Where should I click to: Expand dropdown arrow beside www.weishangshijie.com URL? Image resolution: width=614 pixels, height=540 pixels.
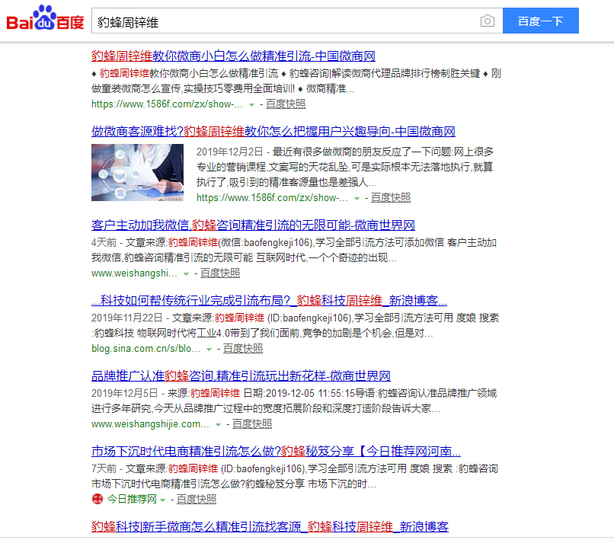tap(218, 425)
